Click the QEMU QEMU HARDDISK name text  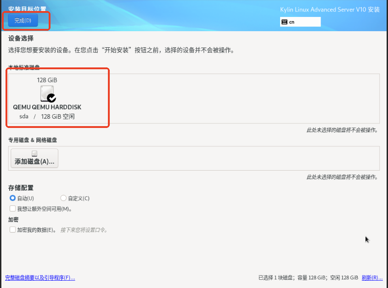tap(47, 107)
